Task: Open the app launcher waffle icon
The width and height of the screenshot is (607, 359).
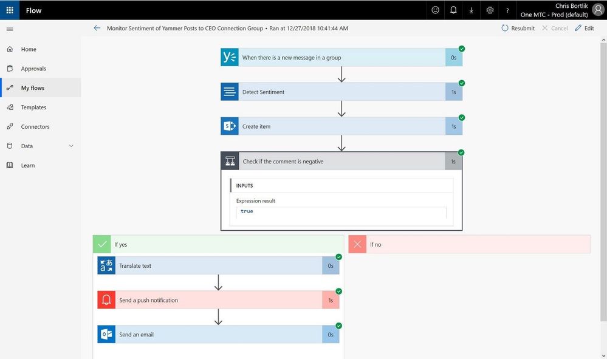Action: 10,10
